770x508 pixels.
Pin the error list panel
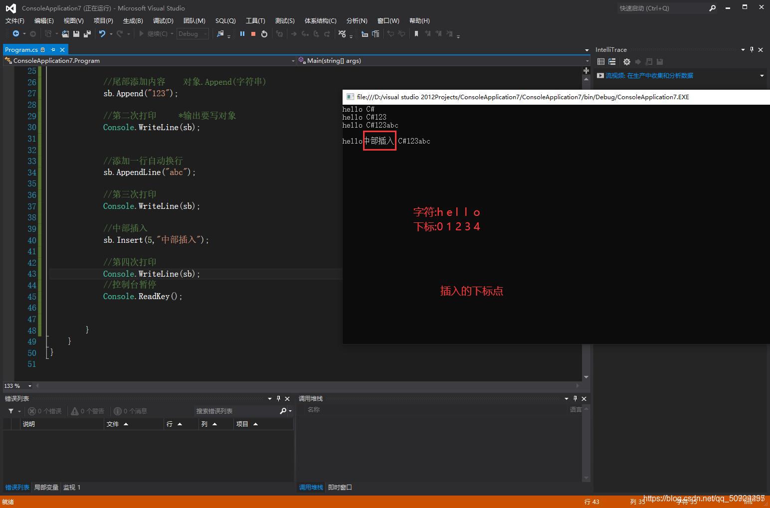click(x=278, y=398)
